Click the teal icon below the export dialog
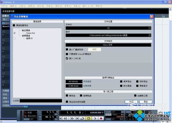 26,106
